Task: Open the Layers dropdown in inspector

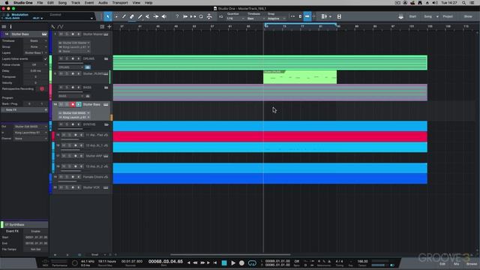Action: pos(36,53)
